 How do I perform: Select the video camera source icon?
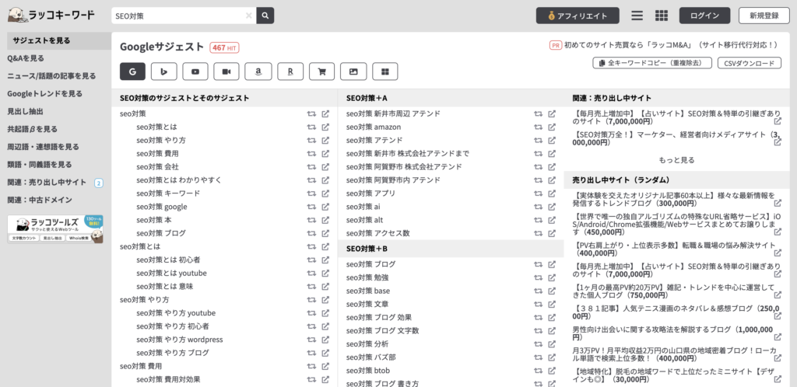point(226,71)
